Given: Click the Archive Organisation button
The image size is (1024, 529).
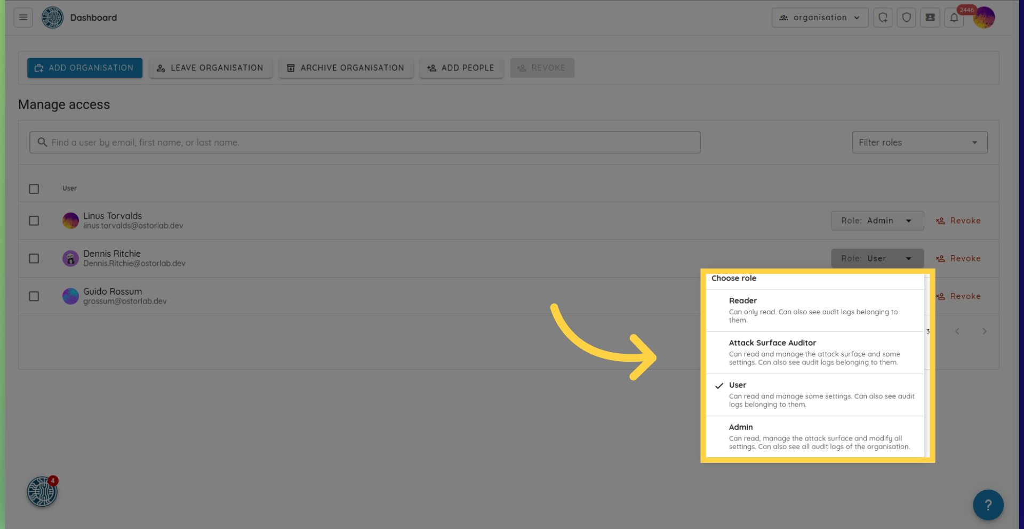Looking at the screenshot, I should [x=346, y=68].
